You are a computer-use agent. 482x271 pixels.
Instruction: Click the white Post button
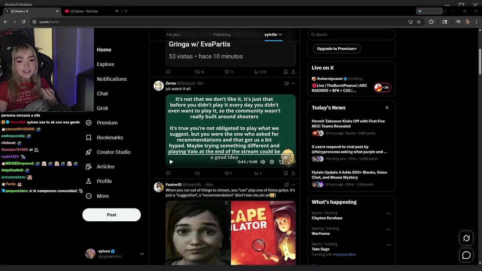click(x=111, y=215)
